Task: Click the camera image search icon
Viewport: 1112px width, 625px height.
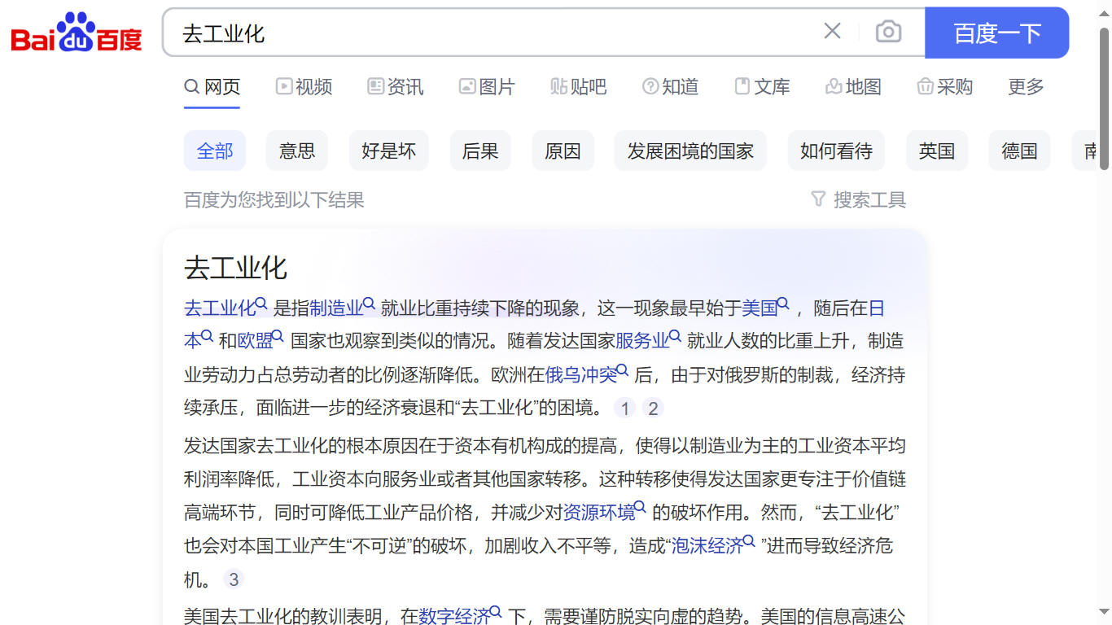Action: 888,32
